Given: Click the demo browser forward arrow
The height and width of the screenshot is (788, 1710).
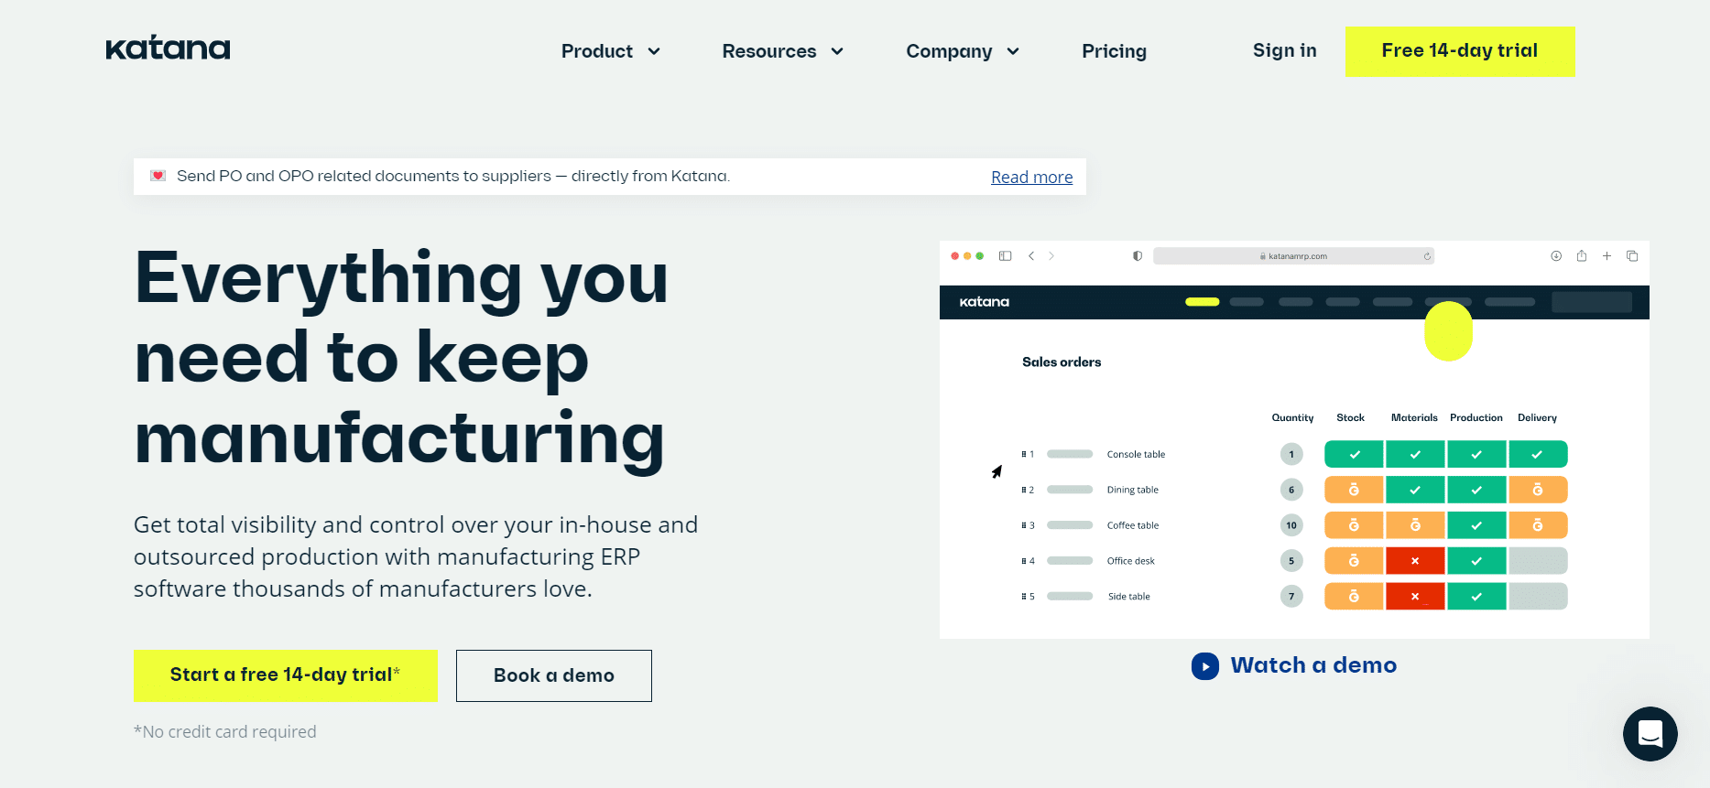Looking at the screenshot, I should (1051, 256).
